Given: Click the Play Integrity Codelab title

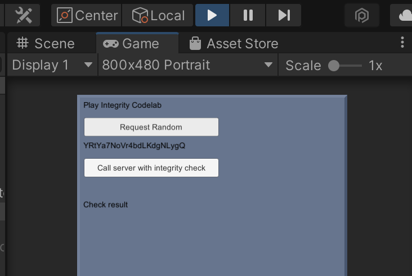Looking at the screenshot, I should pos(122,105).
